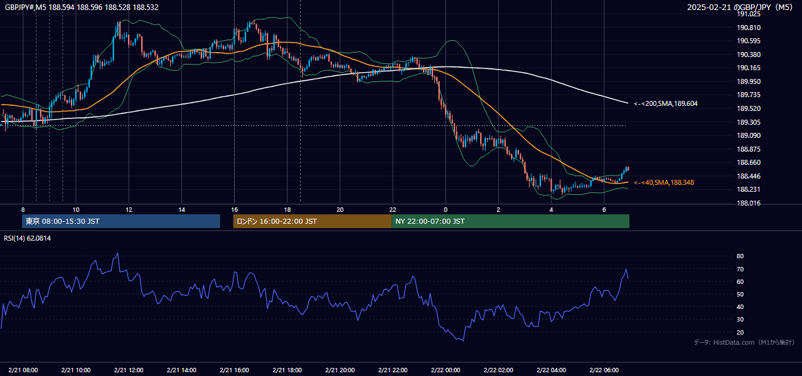This screenshot has width=802, height=376.
Task: Click price axis value 189.950
Action: pos(749,81)
